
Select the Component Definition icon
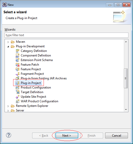tap(17, 55)
